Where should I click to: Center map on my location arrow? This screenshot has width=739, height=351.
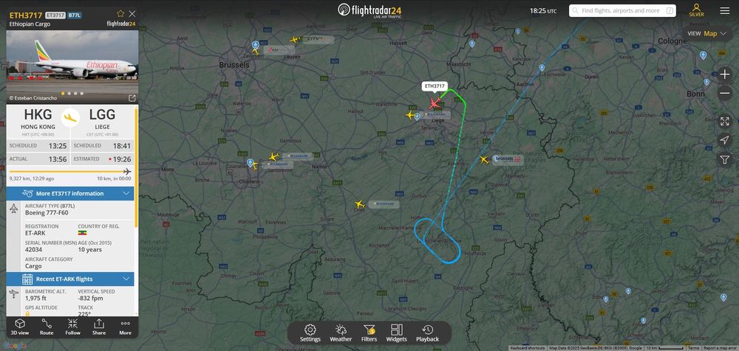click(x=724, y=140)
